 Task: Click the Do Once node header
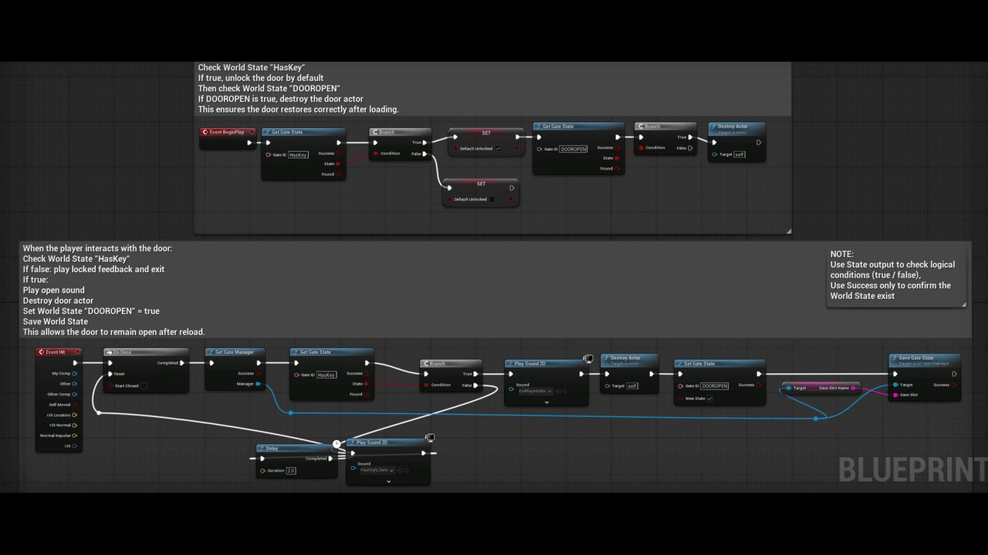click(146, 352)
